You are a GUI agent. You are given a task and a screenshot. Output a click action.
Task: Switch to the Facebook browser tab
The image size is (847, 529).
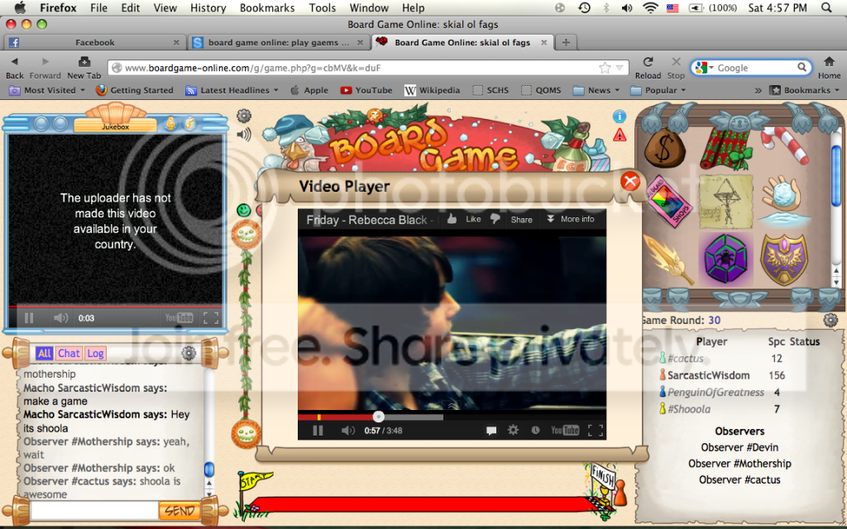click(x=94, y=42)
